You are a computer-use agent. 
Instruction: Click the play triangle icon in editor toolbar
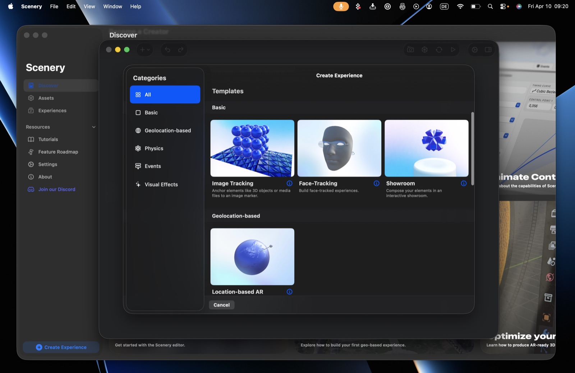tap(453, 49)
